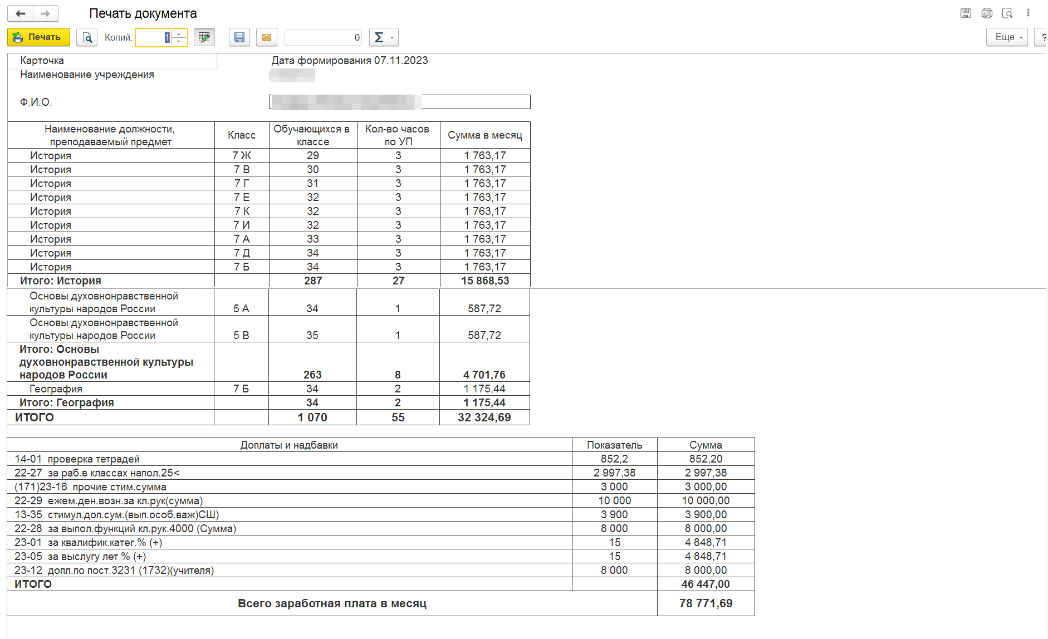Navigate forward with the right arrow

[x=46, y=13]
